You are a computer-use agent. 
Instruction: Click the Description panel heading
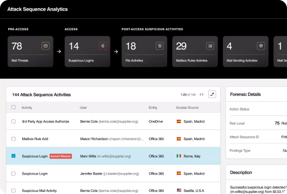pos(241,172)
